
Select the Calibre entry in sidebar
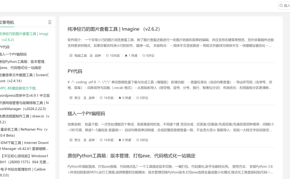point(23,172)
